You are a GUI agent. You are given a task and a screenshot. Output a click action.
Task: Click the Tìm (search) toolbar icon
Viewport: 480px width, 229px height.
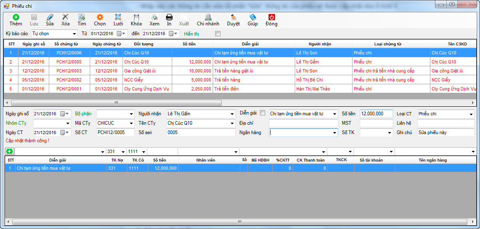[x=82, y=18]
